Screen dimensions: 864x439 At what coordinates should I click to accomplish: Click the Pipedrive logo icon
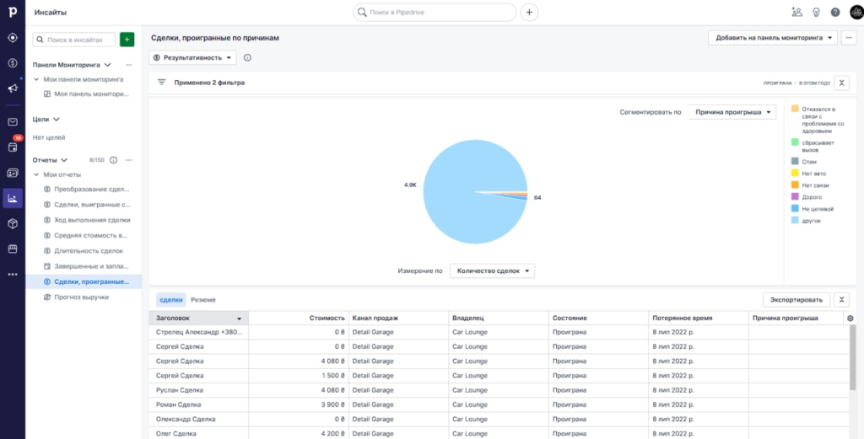click(x=12, y=12)
